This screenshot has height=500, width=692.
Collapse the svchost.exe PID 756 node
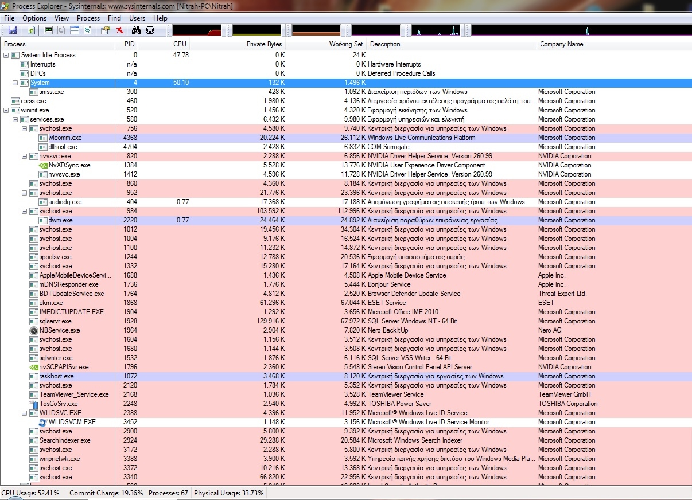coord(25,128)
